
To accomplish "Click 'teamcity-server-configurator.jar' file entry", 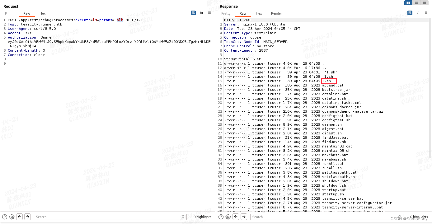I will click(x=357, y=203).
